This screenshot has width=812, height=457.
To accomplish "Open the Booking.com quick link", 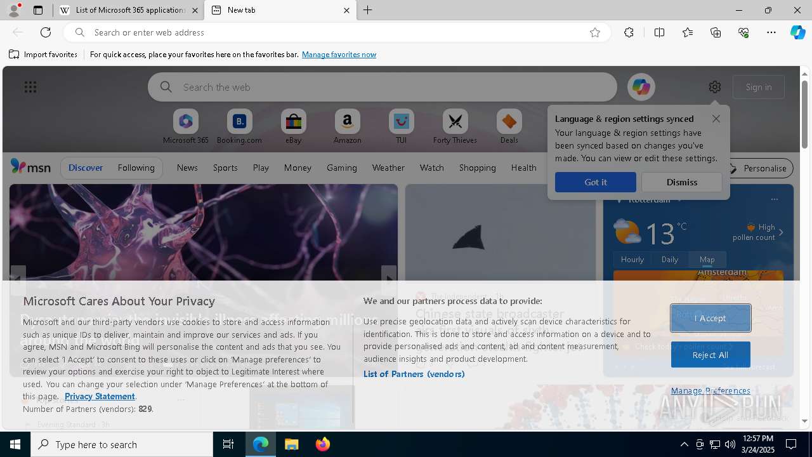I will click(239, 127).
